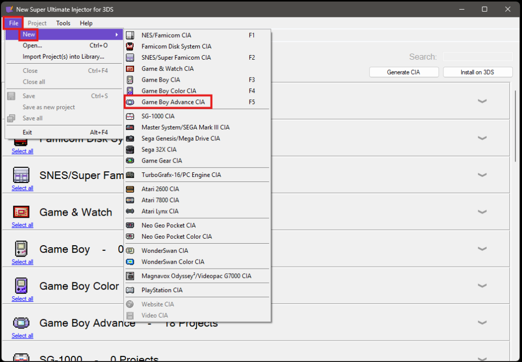This screenshot has height=362, width=522.
Task: Click the TurboGrafx-16/PC Engine CIA icon
Action: tap(130, 175)
